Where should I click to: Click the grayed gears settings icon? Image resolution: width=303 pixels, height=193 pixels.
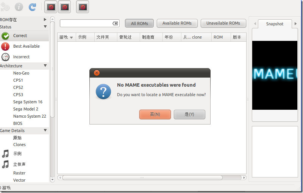(5, 7)
